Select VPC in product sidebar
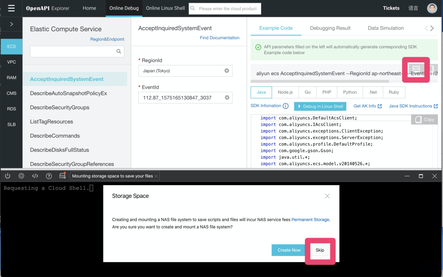Image resolution: width=443 pixels, height=277 pixels. tap(11, 62)
